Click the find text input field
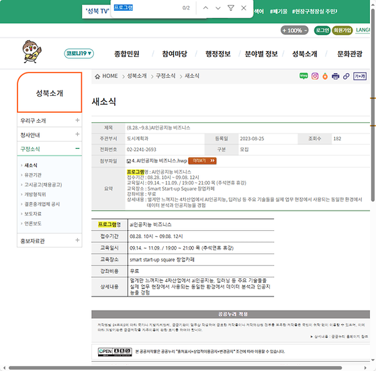Screen dimensions: 376x371 click(146, 8)
